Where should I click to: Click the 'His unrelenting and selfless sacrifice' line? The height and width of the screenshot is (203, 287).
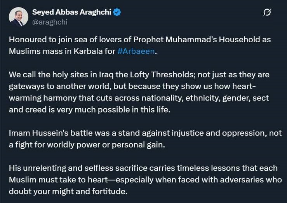[x=143, y=168]
